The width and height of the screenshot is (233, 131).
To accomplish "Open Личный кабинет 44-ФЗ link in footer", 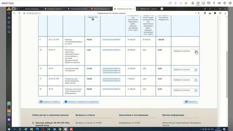I will click(x=52, y=124).
